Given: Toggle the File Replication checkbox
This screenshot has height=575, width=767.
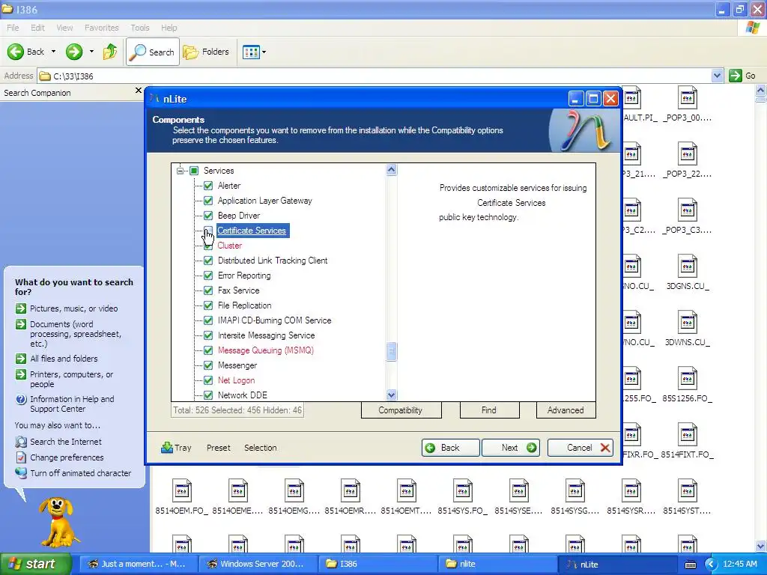Looking at the screenshot, I should point(208,305).
